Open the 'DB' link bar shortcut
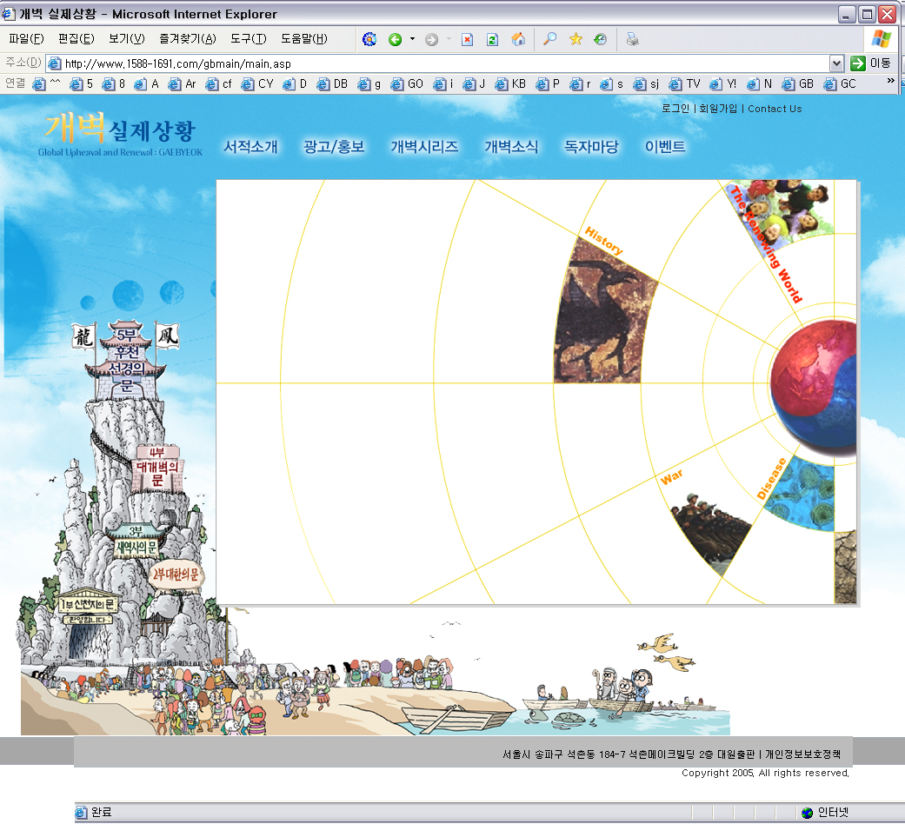The height and width of the screenshot is (824, 905). pyautogui.click(x=332, y=84)
